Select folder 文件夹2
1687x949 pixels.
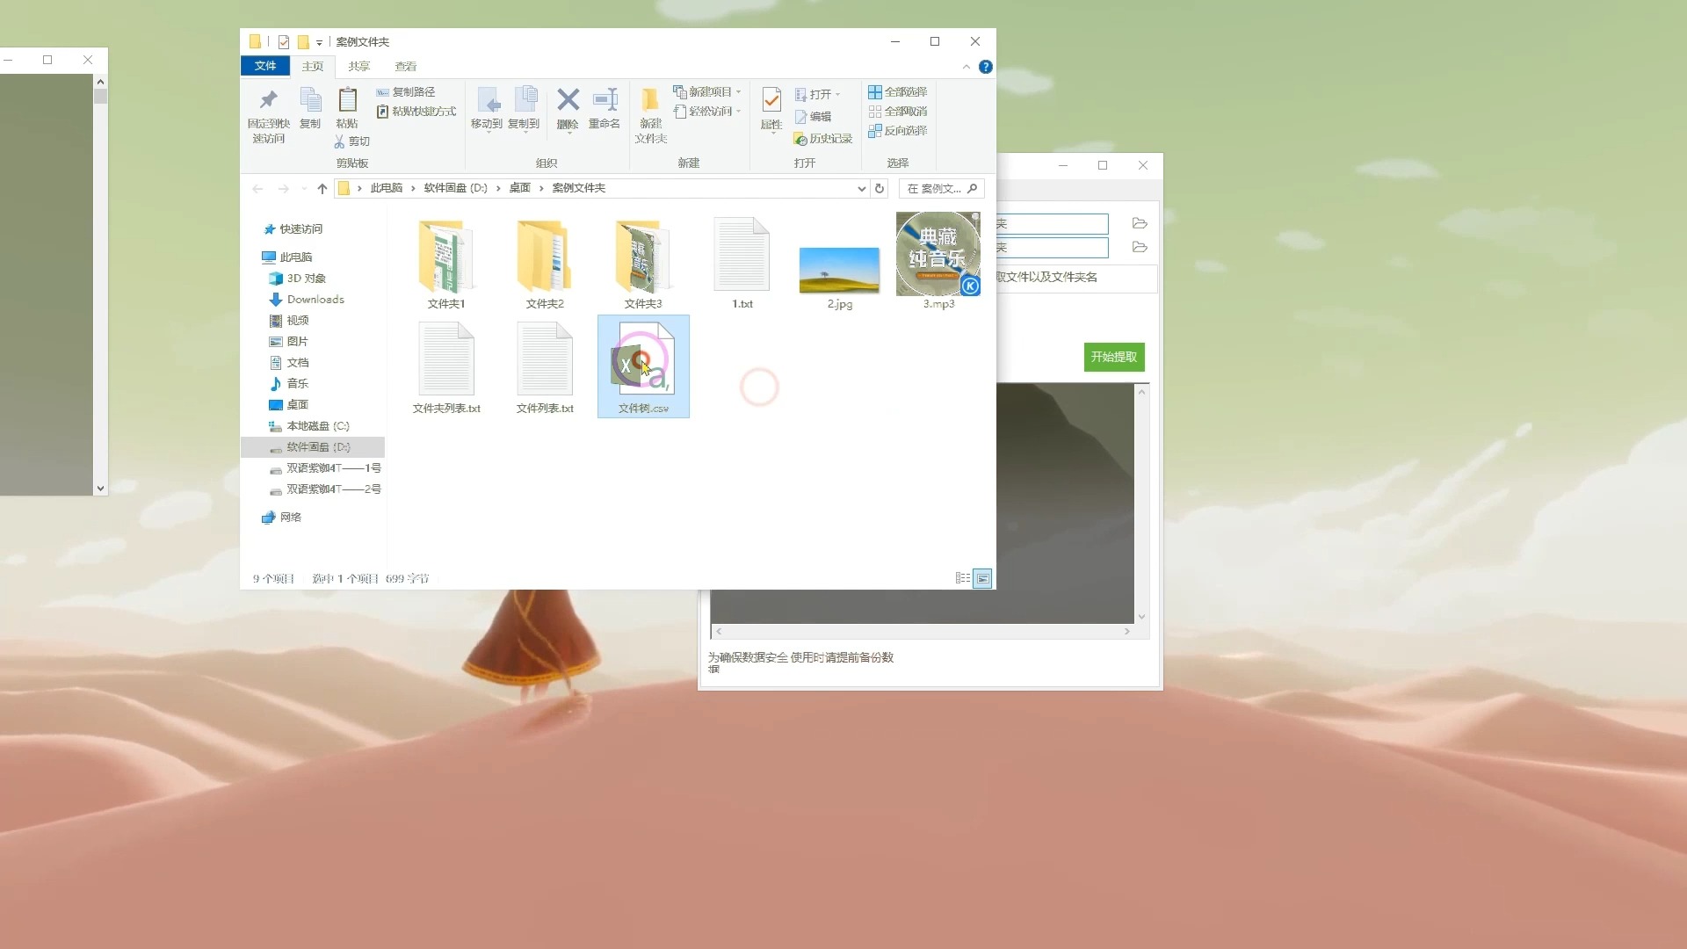point(545,264)
